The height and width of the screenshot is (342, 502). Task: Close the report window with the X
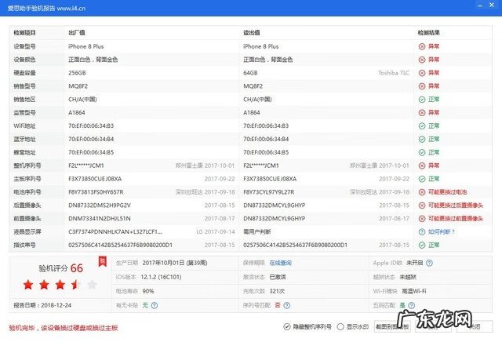click(x=492, y=5)
